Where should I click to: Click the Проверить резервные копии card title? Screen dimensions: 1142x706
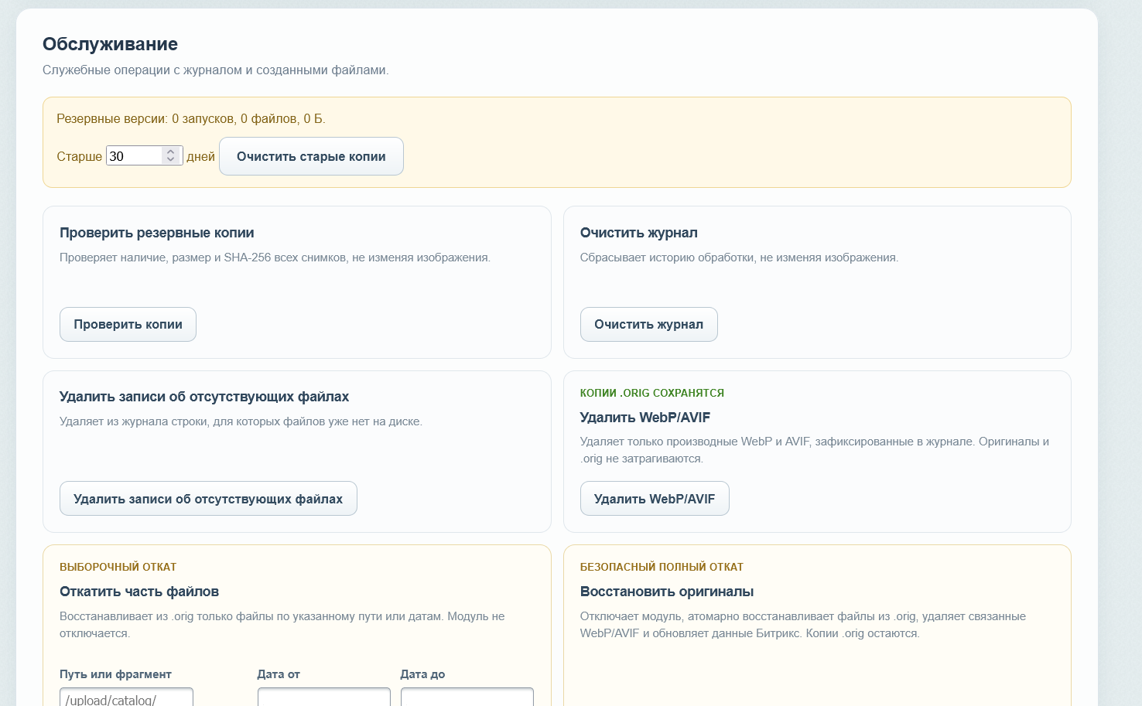[157, 233]
